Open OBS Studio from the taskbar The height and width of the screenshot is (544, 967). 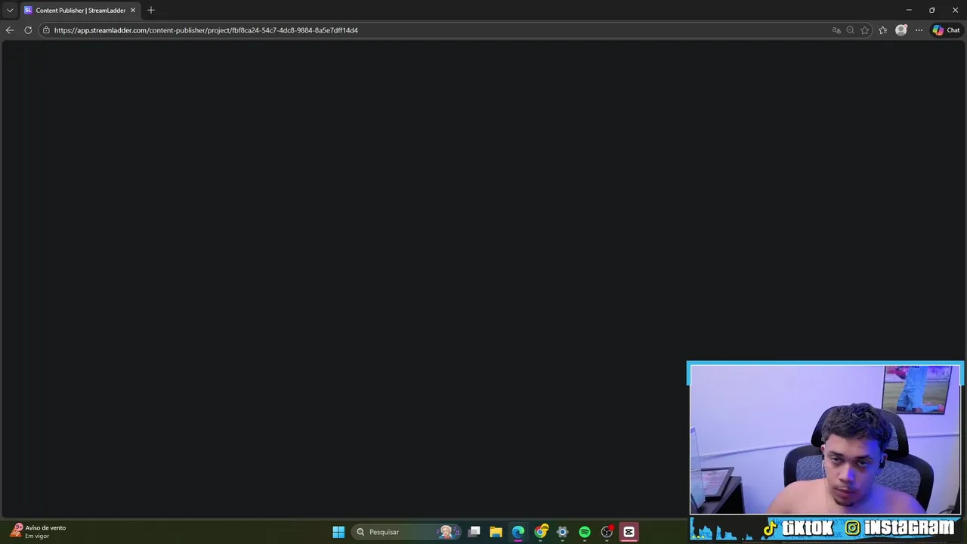click(x=607, y=532)
